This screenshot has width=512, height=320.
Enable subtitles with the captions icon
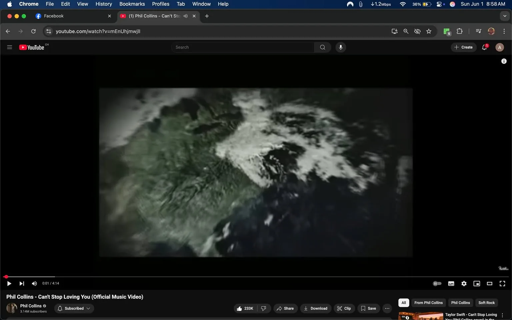coord(451,283)
